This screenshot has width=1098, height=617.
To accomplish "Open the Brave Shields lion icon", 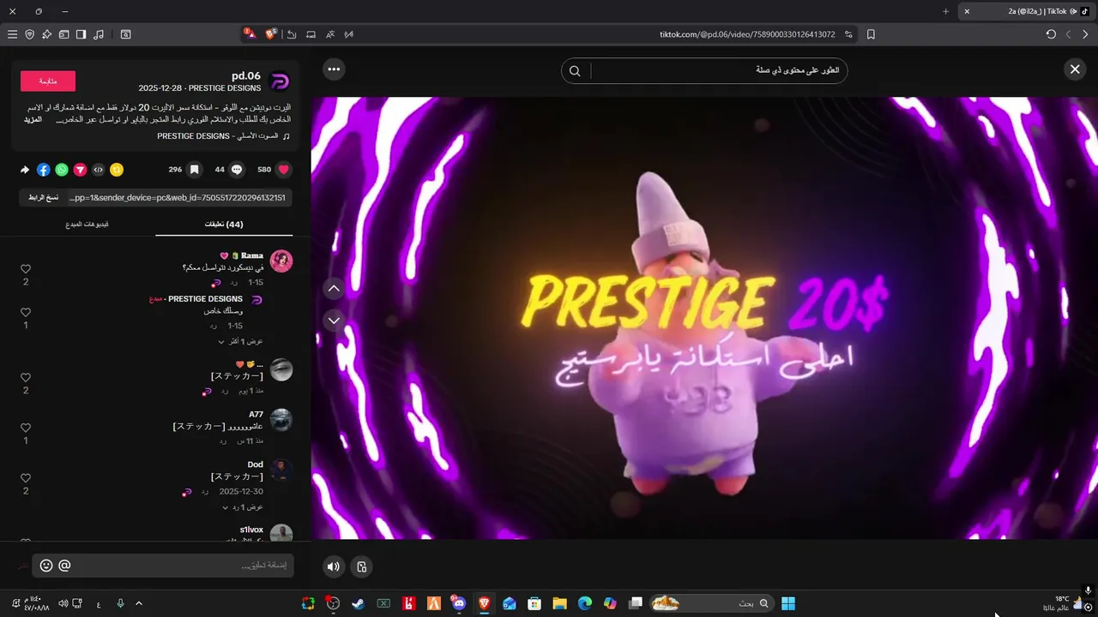I will pos(271,34).
